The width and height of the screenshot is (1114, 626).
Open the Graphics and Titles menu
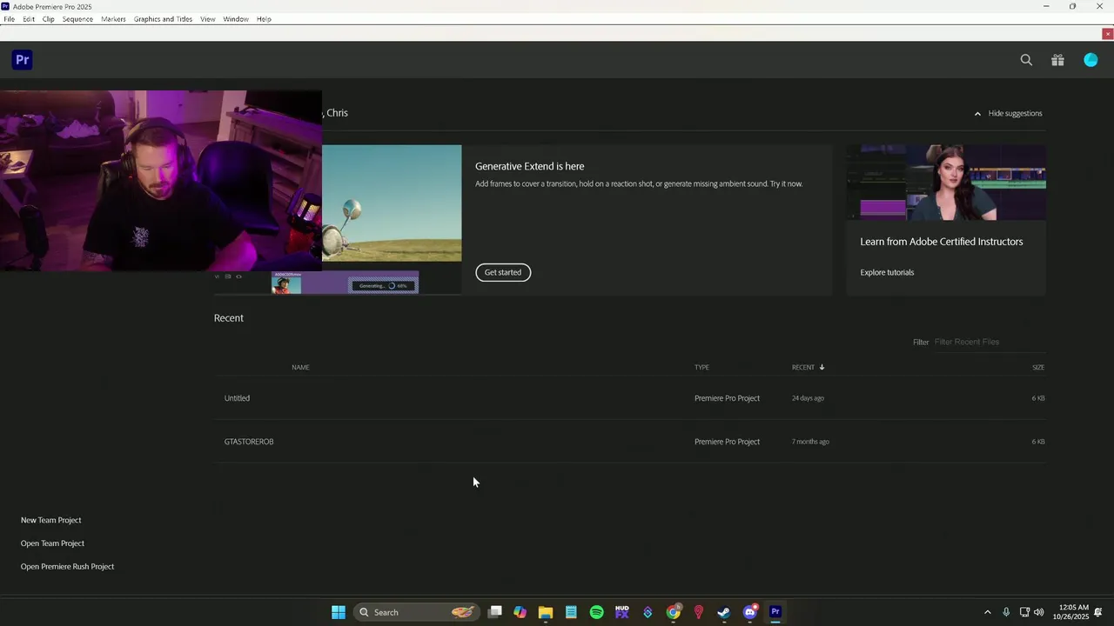pyautogui.click(x=163, y=19)
